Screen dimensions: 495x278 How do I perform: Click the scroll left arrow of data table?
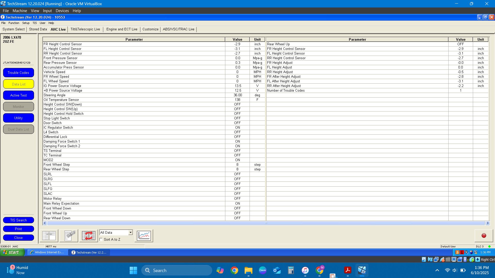click(x=45, y=223)
